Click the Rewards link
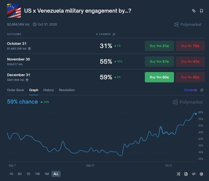Image resolution: width=209 pixels, height=181 pixels. [x=191, y=90]
